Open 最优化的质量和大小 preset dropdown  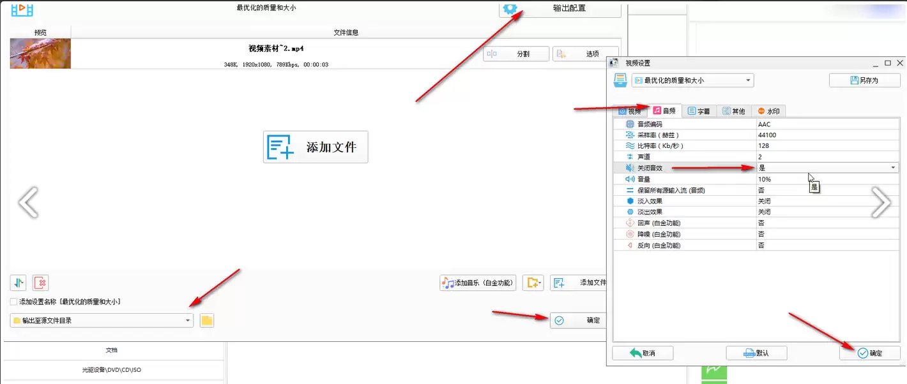[x=692, y=80]
